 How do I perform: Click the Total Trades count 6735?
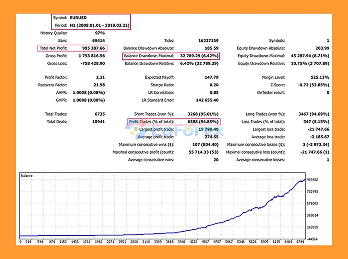[99, 114]
